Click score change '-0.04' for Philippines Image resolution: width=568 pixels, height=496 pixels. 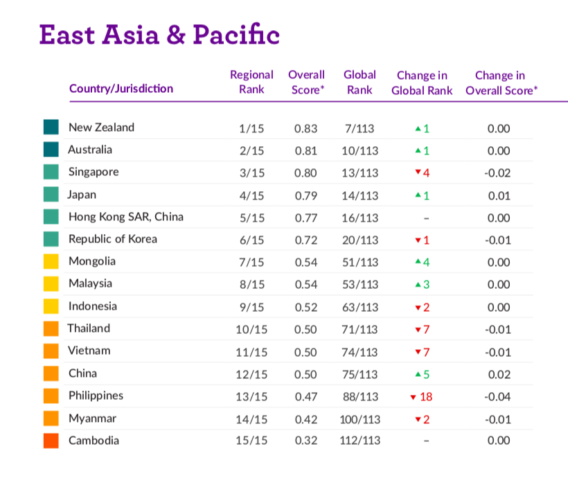(x=497, y=397)
